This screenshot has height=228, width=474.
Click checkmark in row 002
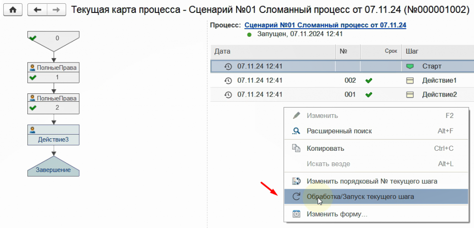click(x=368, y=80)
